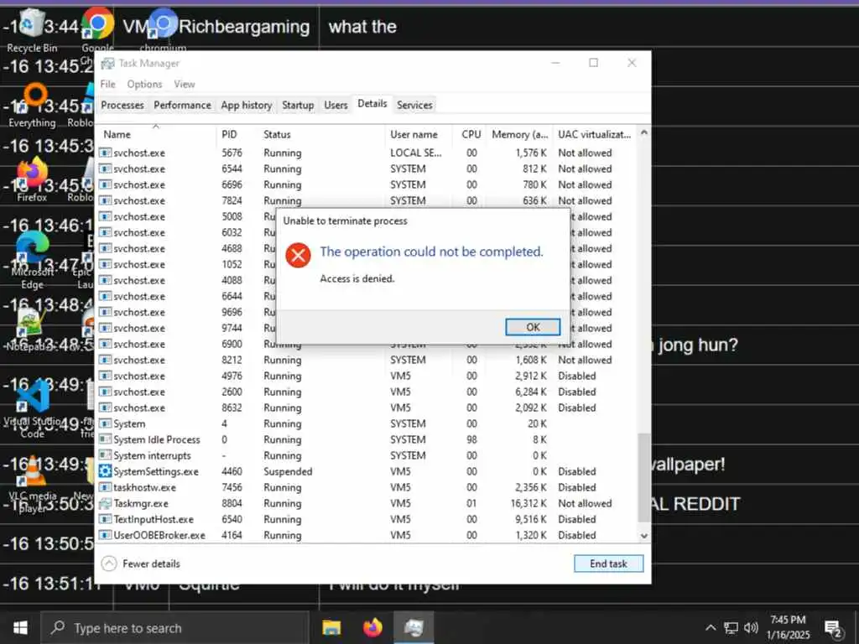Select the System interrupts icon
Viewport: 859px width, 644px height.
pyautogui.click(x=105, y=455)
